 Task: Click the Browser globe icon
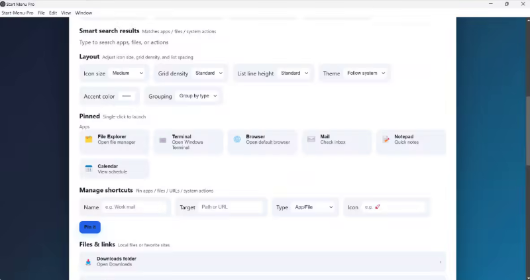pos(237,140)
